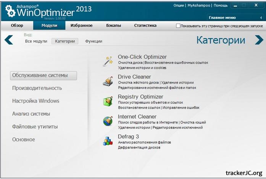
Task: Switch to the Бэкапы tab
Action: tap(114, 26)
